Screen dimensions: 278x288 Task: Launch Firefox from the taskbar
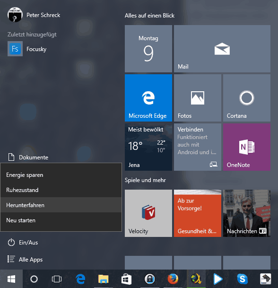[x=173, y=279]
